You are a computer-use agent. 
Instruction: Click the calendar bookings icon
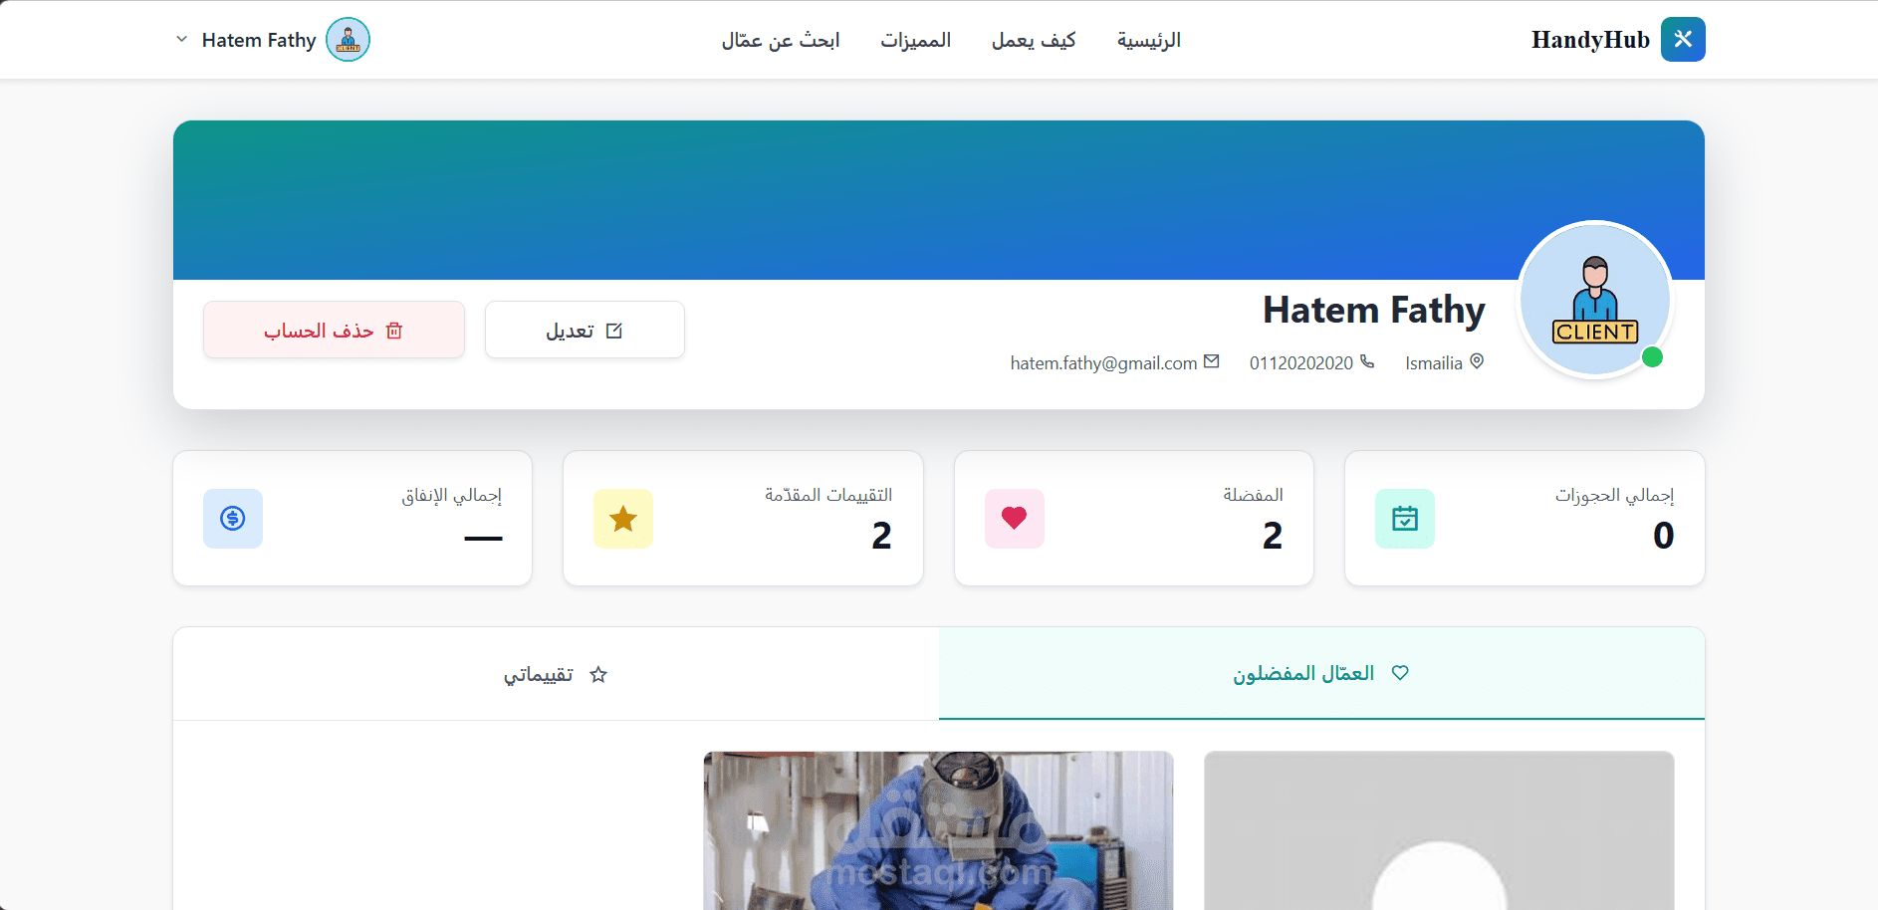pos(1405,518)
